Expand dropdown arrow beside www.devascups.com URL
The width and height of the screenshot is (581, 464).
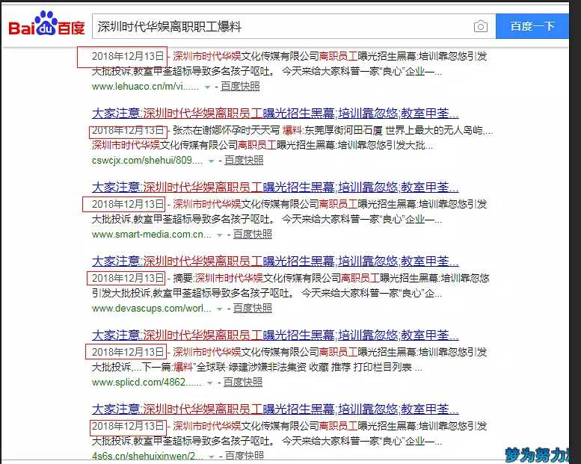pos(219,309)
